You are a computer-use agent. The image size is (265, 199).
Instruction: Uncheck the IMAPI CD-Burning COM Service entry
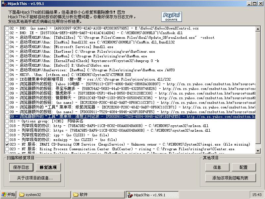[x=7, y=144]
